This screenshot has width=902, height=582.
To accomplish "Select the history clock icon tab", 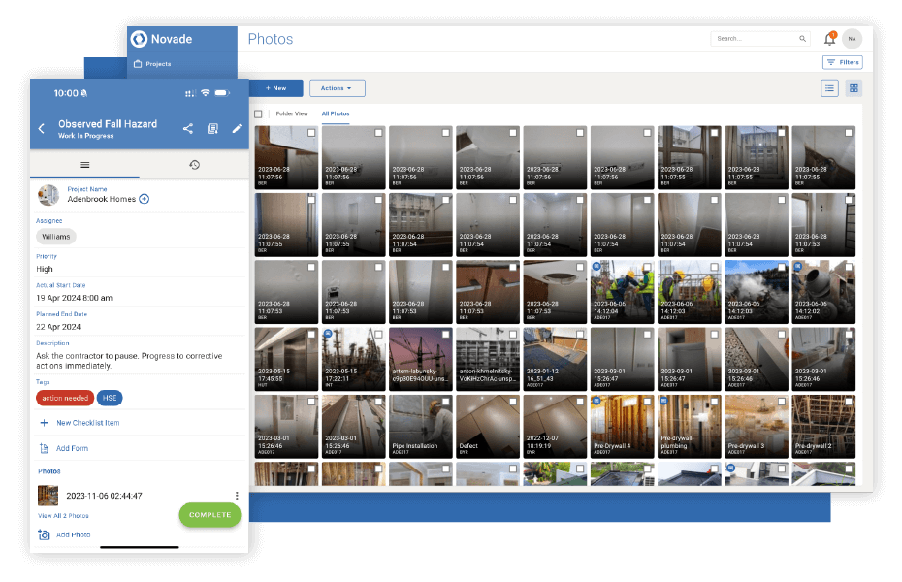I will (x=194, y=164).
